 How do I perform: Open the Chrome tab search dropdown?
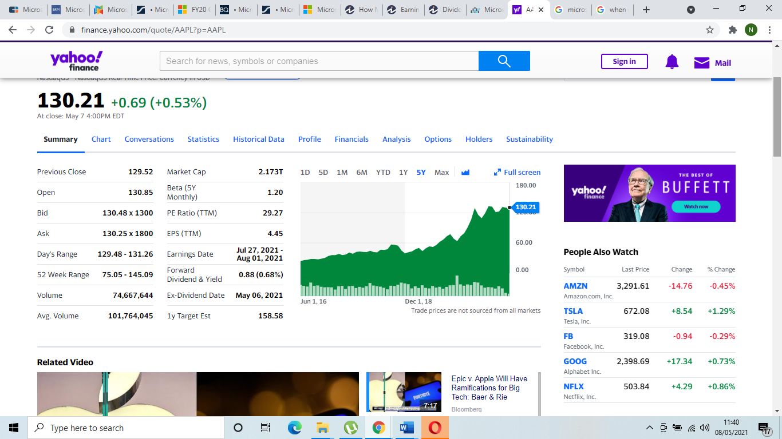pos(691,10)
